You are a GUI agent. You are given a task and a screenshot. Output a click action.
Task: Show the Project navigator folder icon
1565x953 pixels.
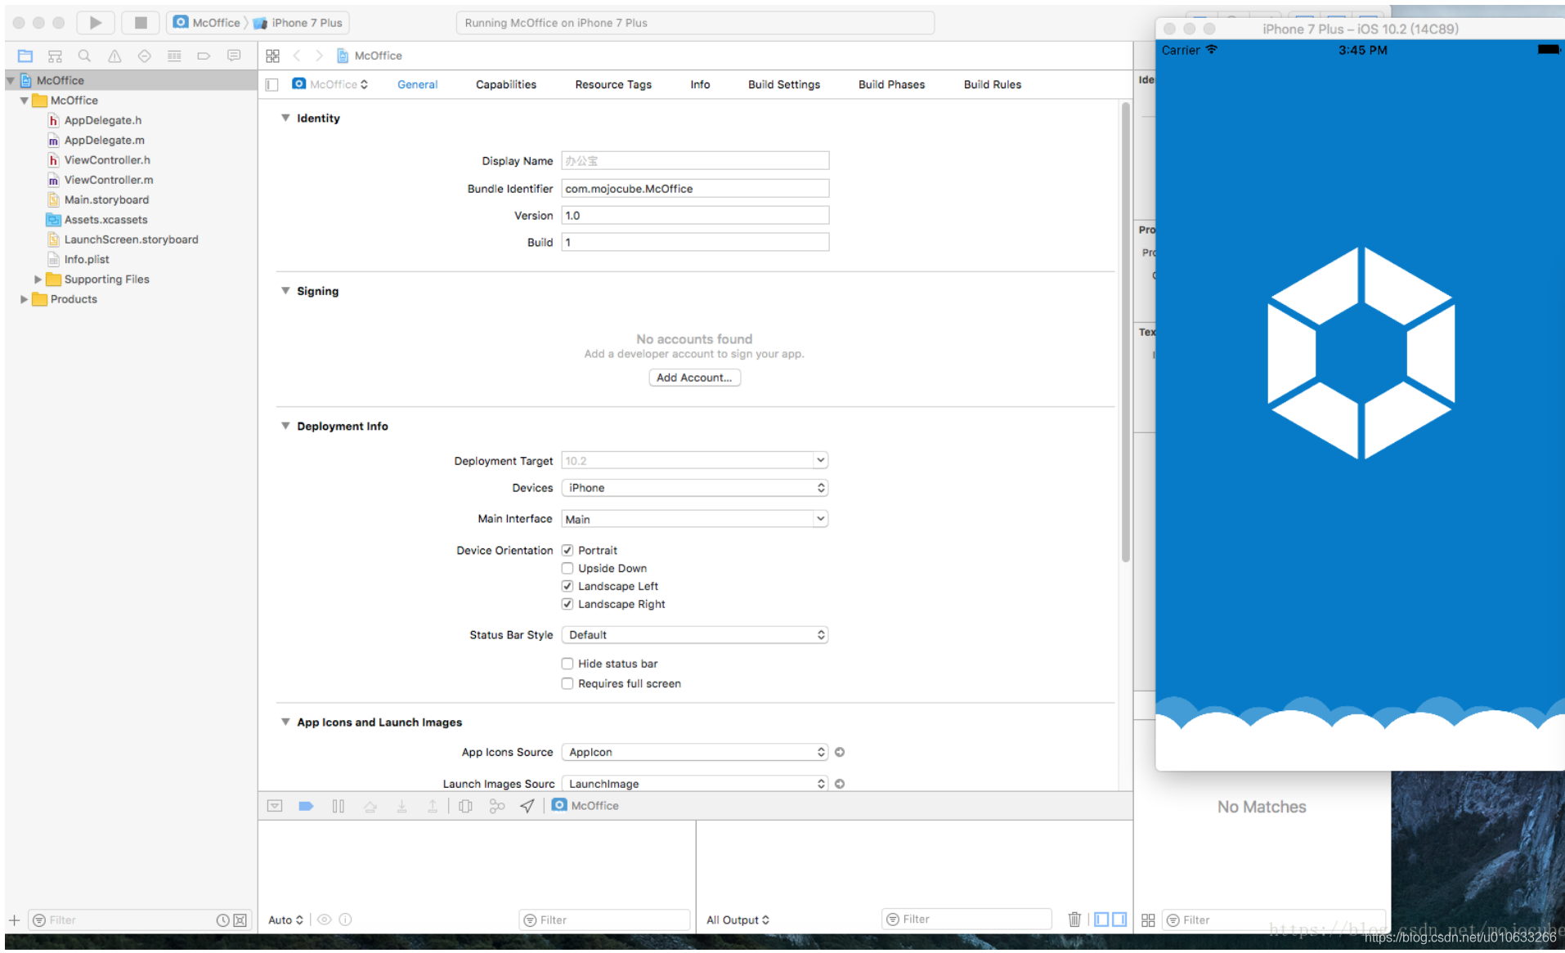(25, 56)
